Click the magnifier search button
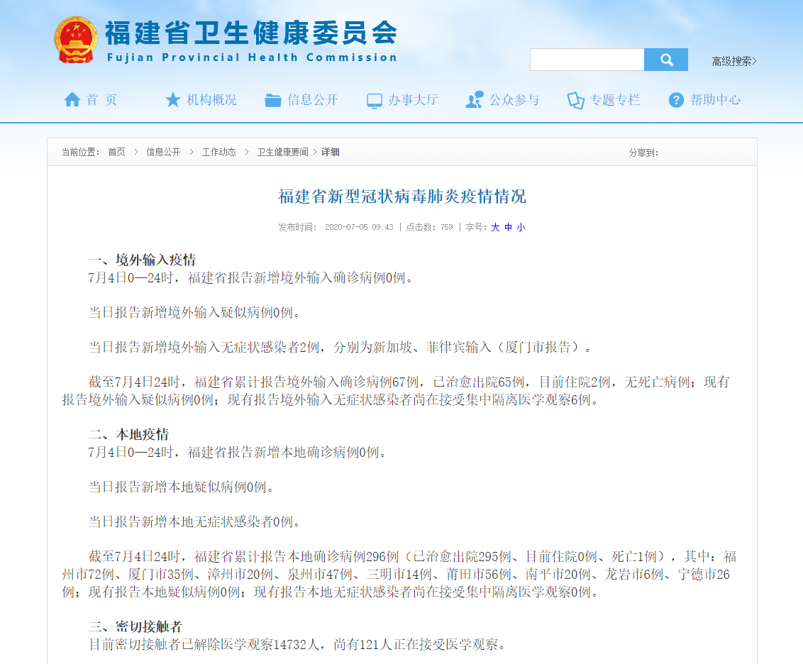 (x=666, y=60)
